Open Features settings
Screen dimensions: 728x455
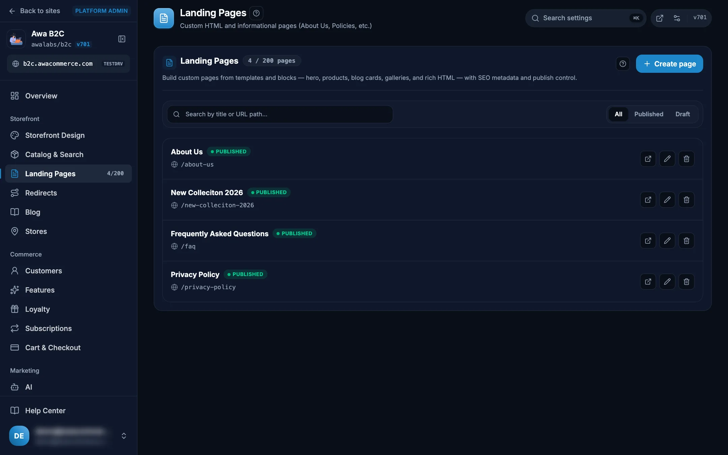[x=68, y=290]
